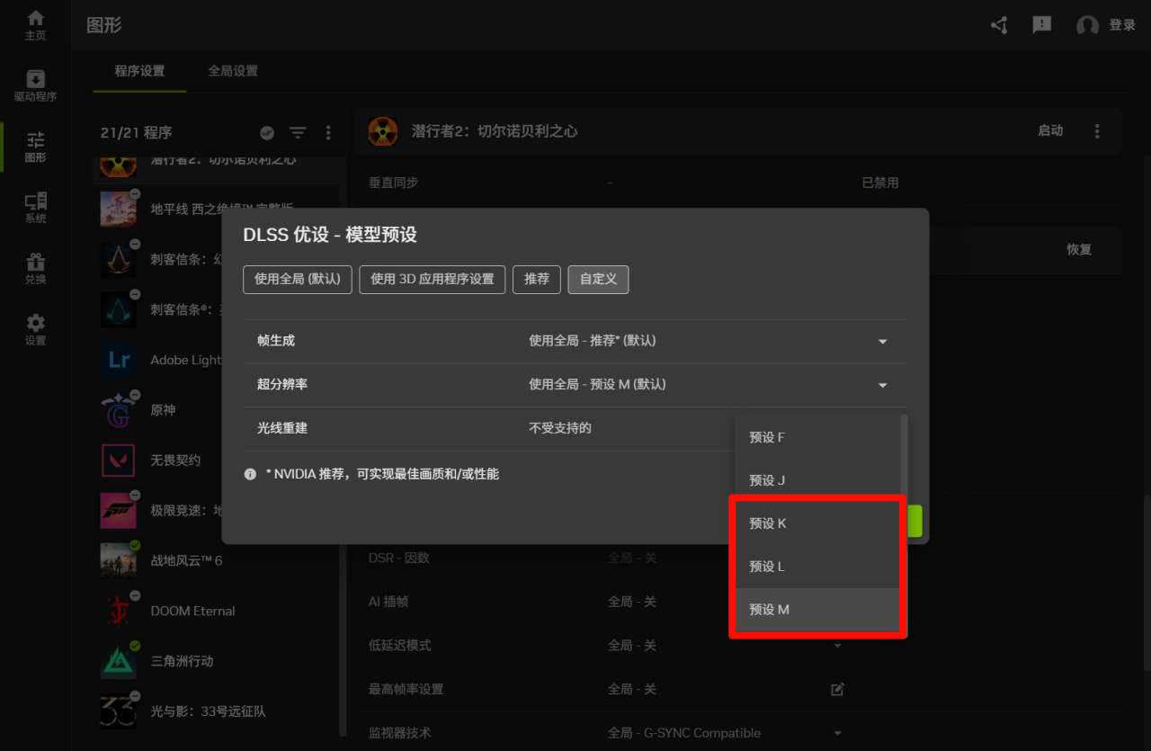Click the edit icon for 最高帧率设置
The height and width of the screenshot is (751, 1151).
[837, 690]
